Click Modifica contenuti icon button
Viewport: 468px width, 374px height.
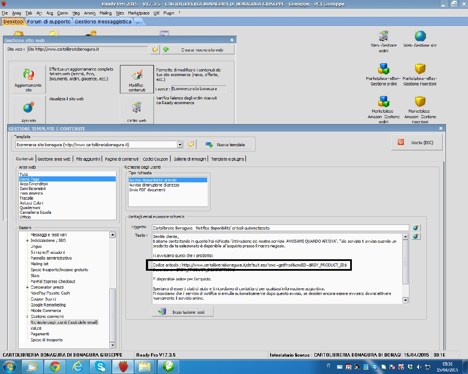click(x=137, y=79)
